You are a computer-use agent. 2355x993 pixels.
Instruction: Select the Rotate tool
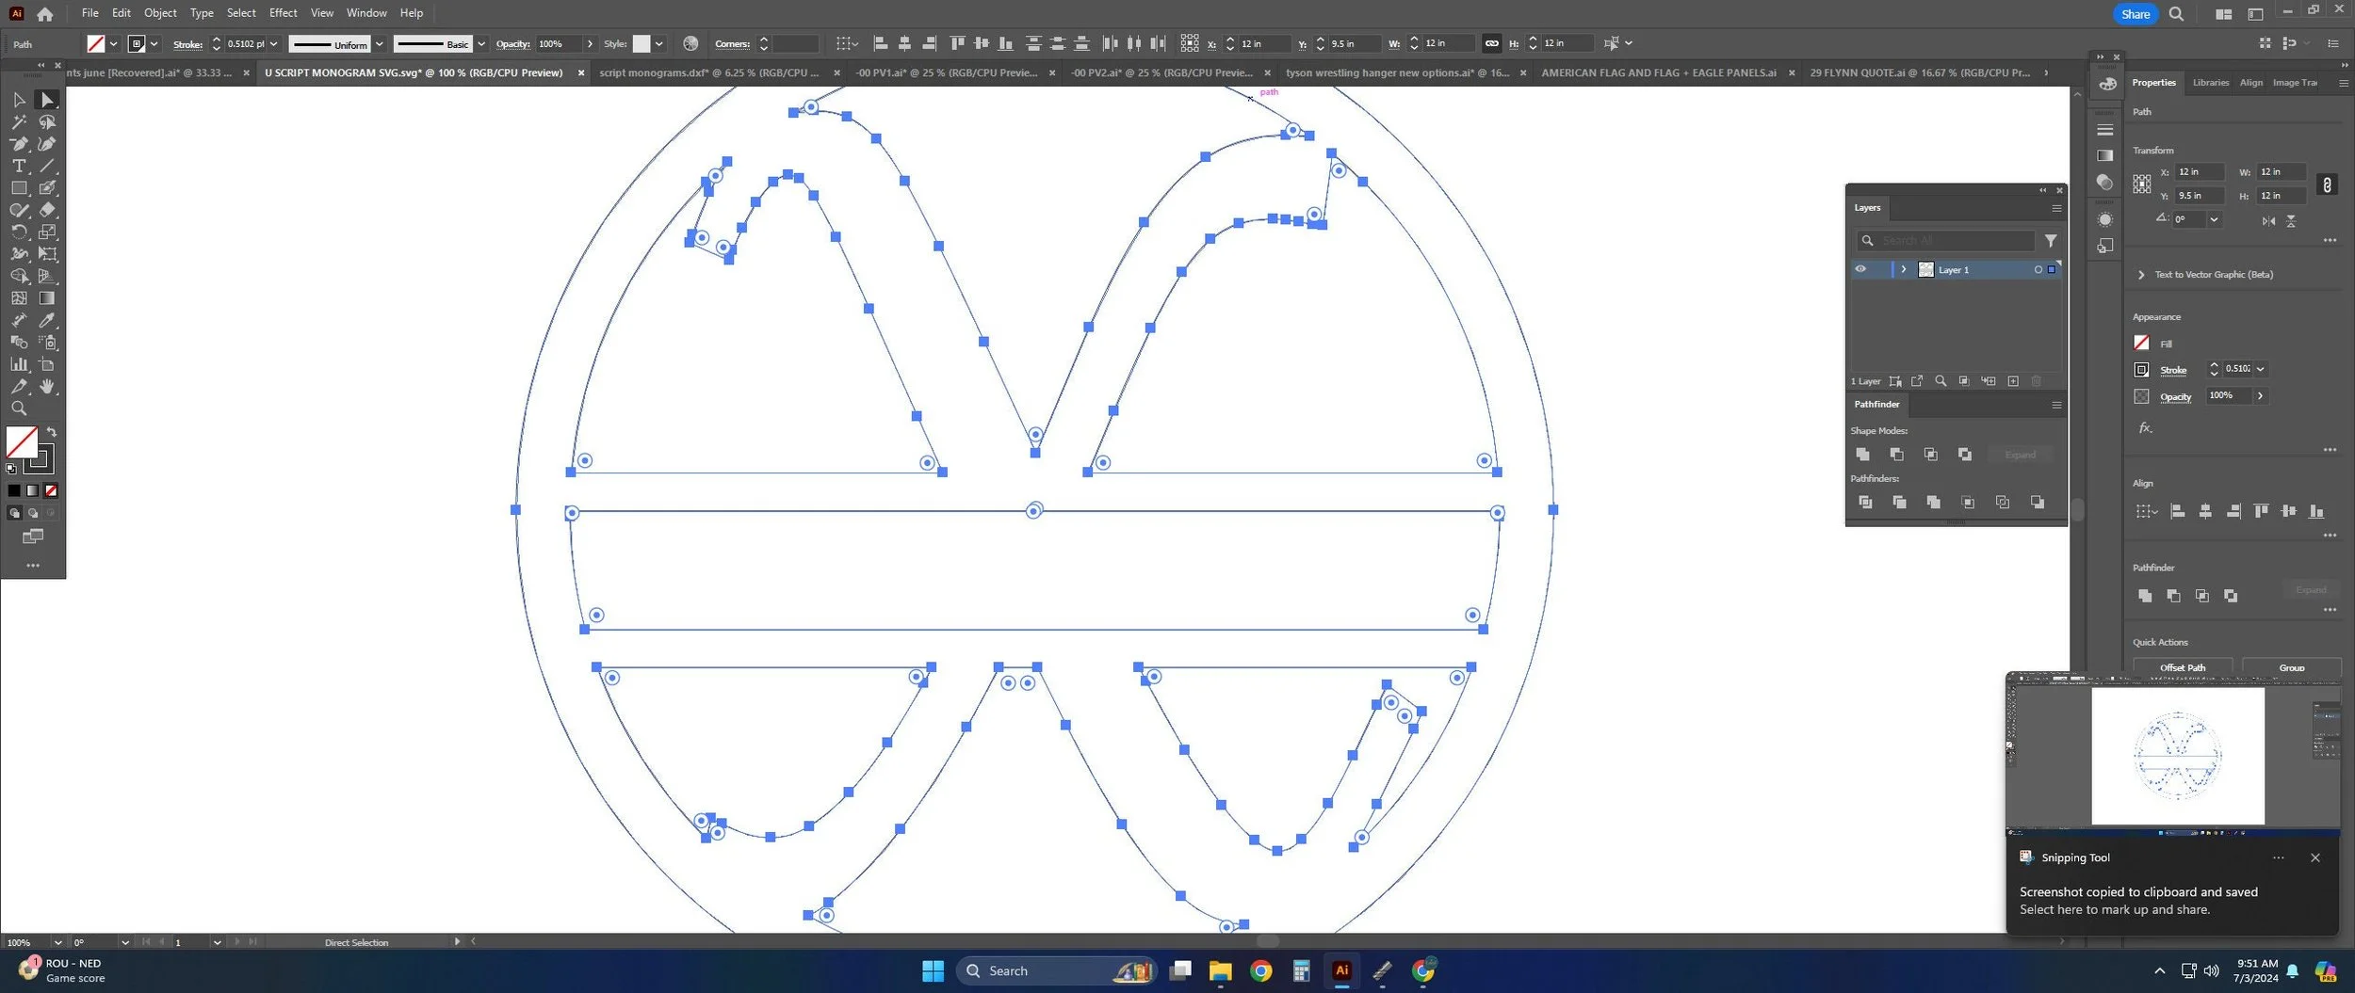point(19,232)
